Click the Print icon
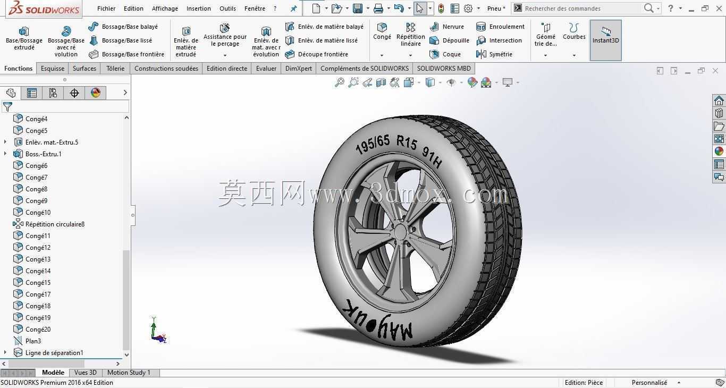 [x=378, y=9]
